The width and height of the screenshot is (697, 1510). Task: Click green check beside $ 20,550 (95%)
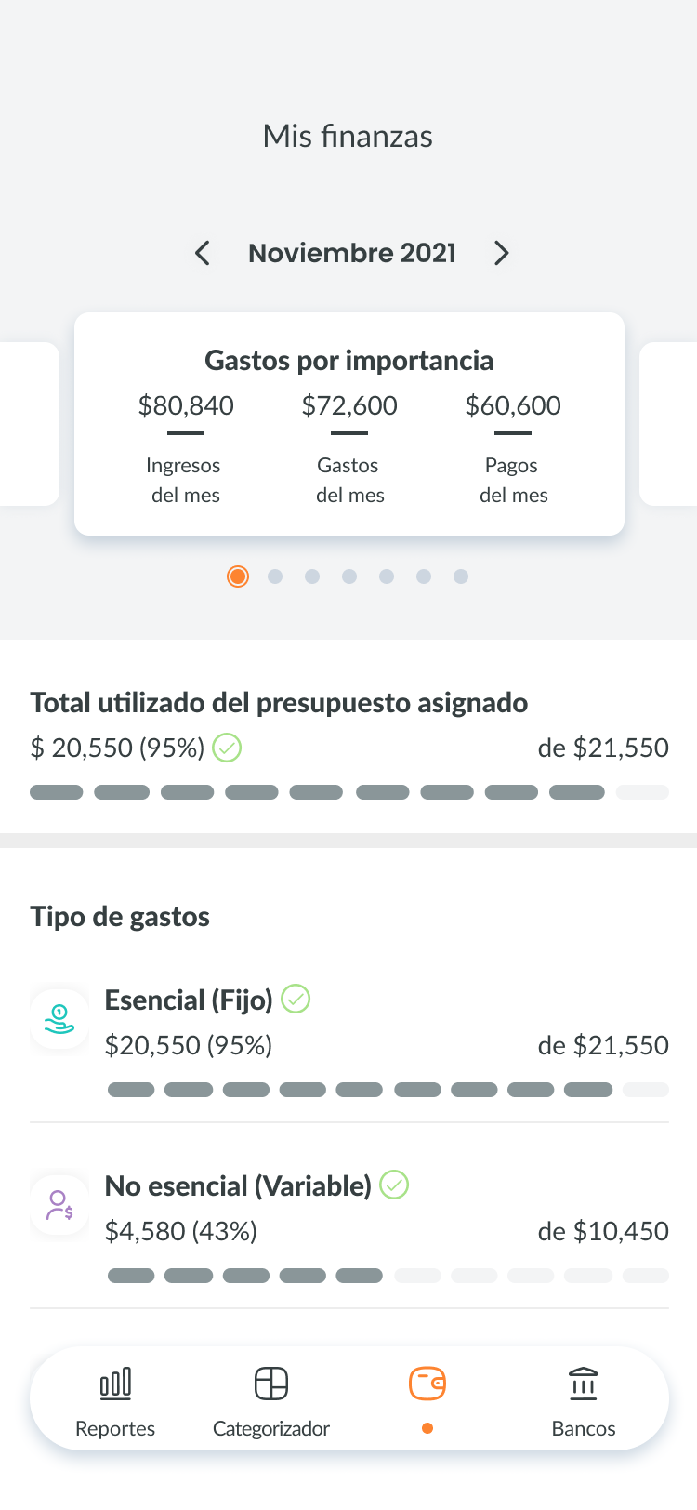(227, 748)
